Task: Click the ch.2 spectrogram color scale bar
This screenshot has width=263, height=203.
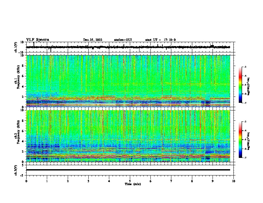Action: [240, 140]
